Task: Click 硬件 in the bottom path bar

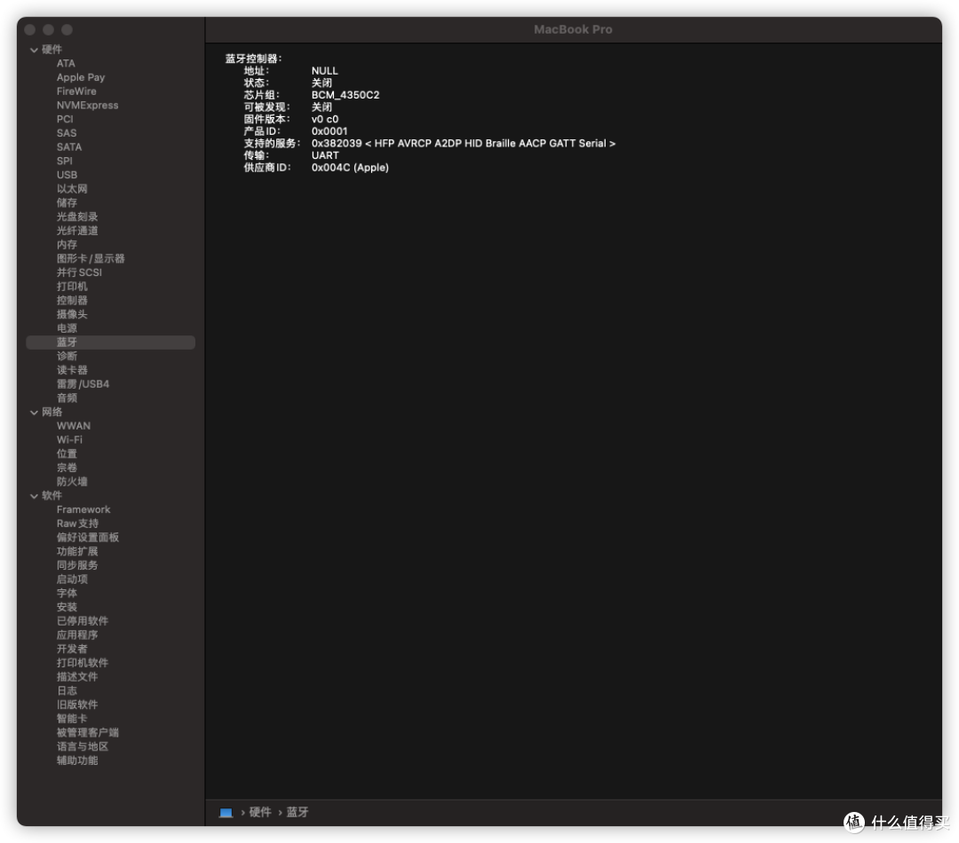Action: click(x=260, y=812)
